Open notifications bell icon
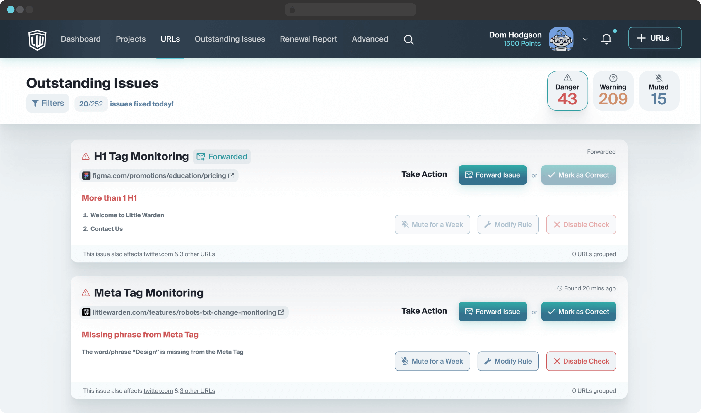This screenshot has height=413, width=701. point(606,39)
